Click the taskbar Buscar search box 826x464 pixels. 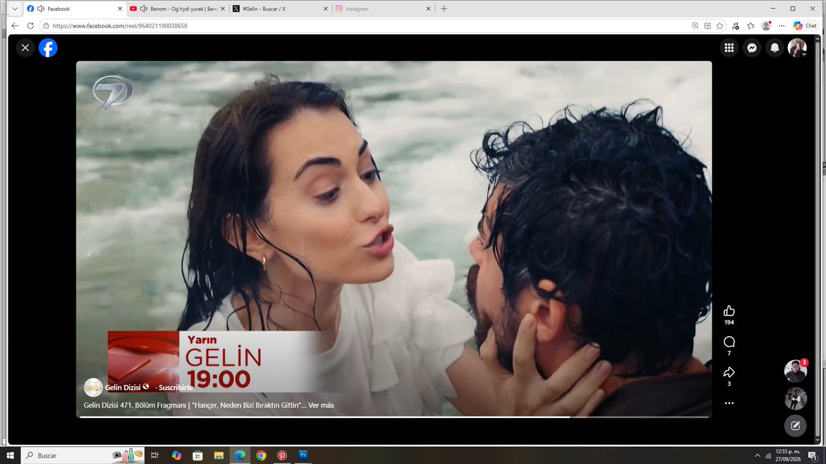[x=83, y=455]
